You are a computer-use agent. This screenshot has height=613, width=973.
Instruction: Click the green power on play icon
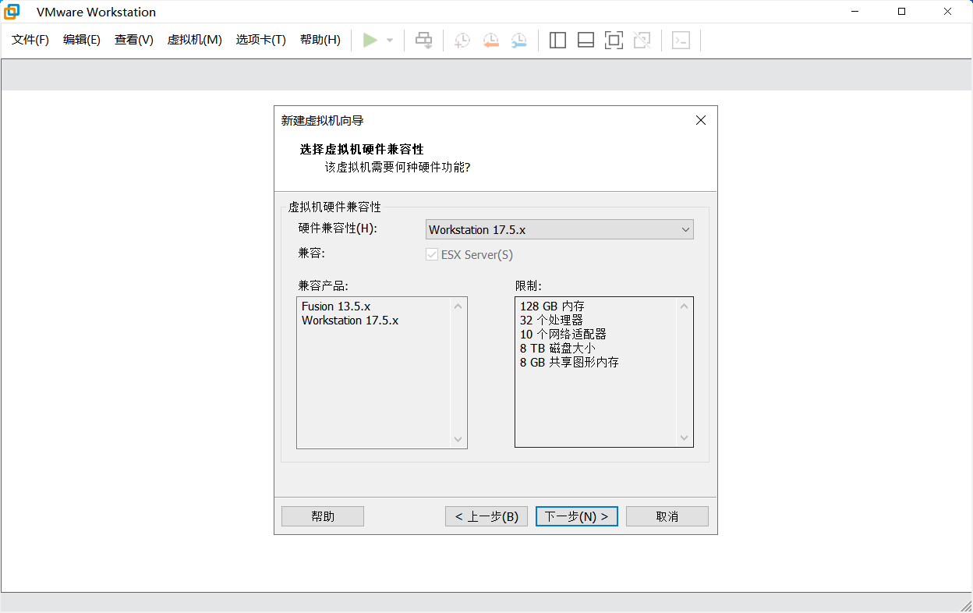tap(370, 41)
